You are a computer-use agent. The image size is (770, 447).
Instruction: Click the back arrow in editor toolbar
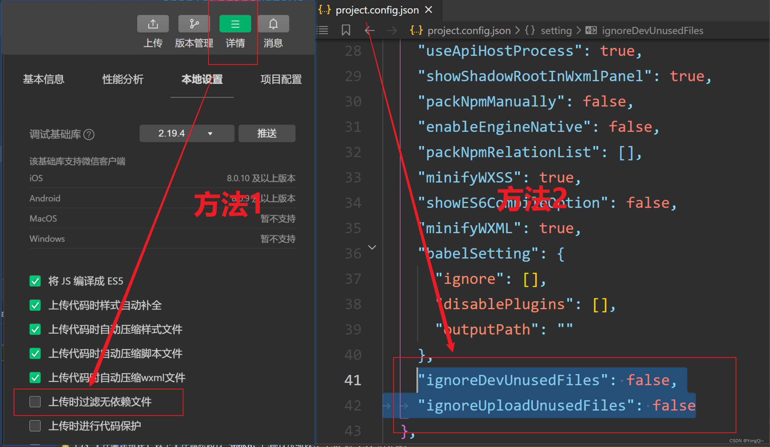(370, 30)
